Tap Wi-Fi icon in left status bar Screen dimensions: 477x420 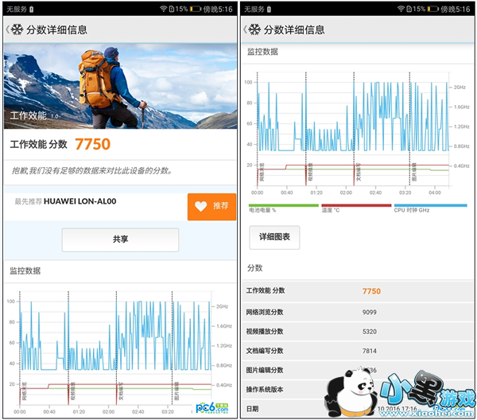pyautogui.click(x=163, y=9)
